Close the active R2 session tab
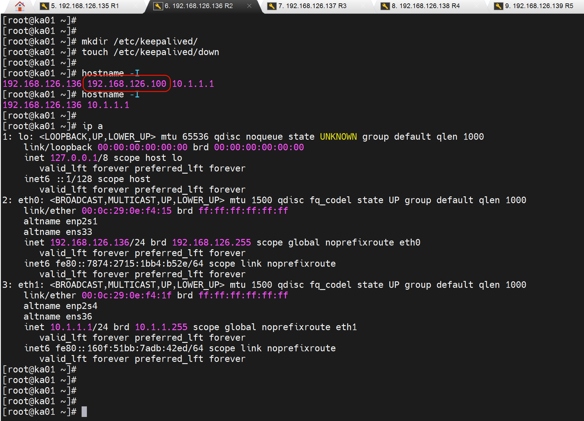The height and width of the screenshot is (421, 584). click(x=249, y=6)
